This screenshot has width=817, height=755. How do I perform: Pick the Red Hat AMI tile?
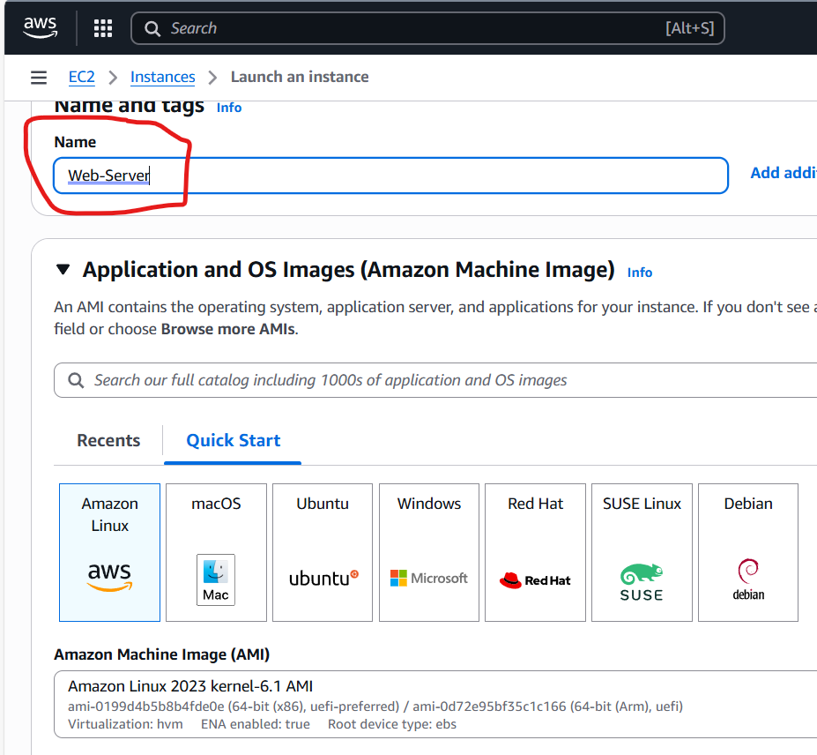[535, 552]
